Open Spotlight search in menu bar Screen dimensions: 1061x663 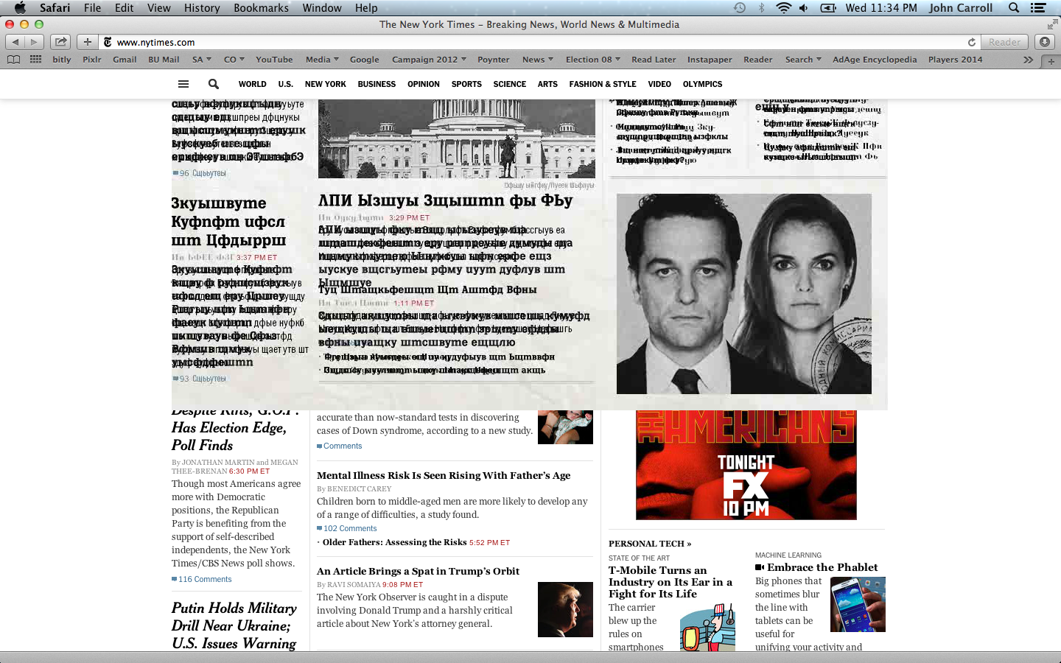pyautogui.click(x=1014, y=8)
